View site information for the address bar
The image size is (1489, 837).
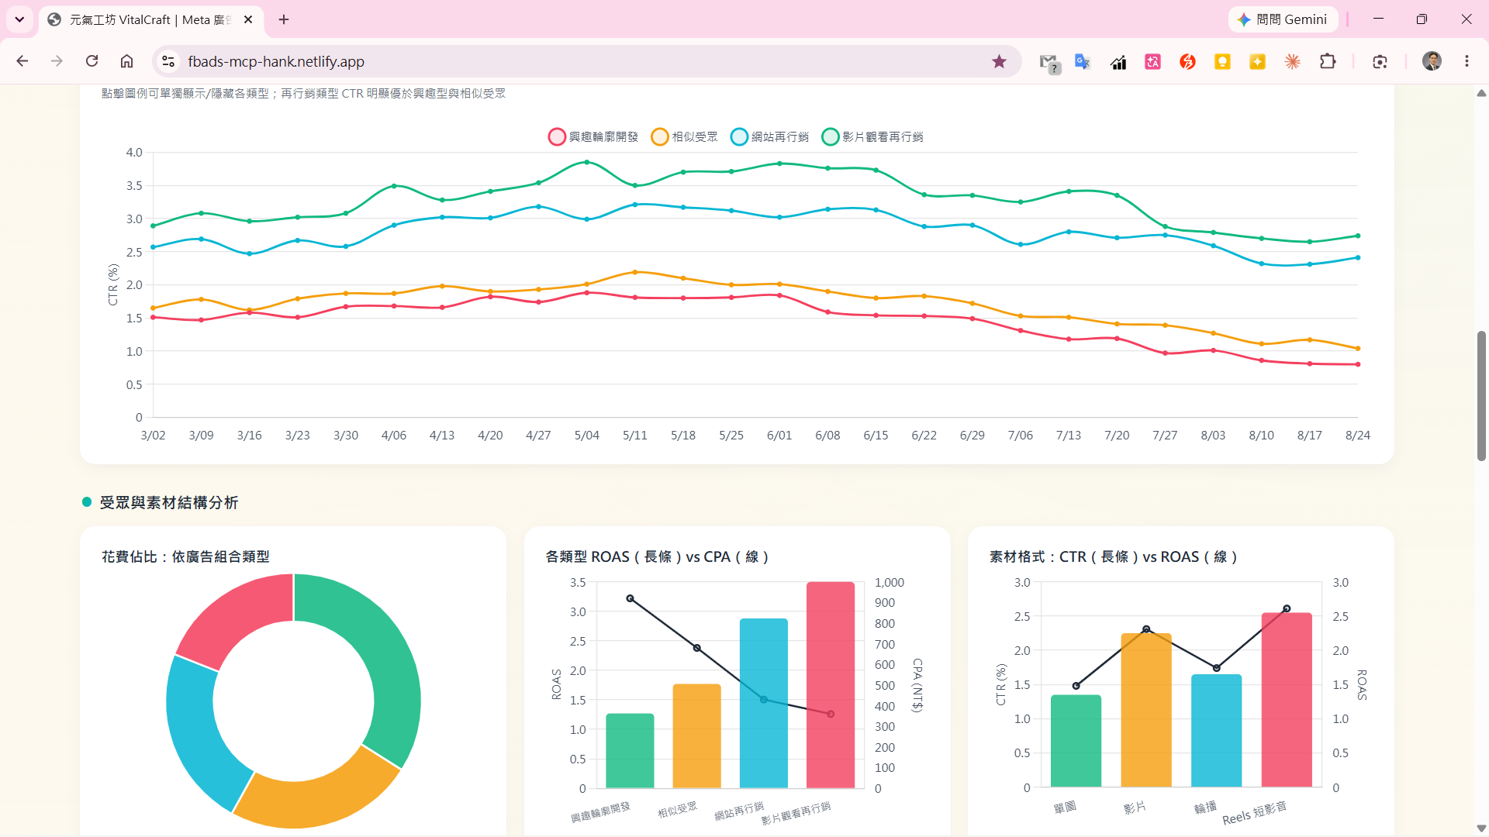168,61
